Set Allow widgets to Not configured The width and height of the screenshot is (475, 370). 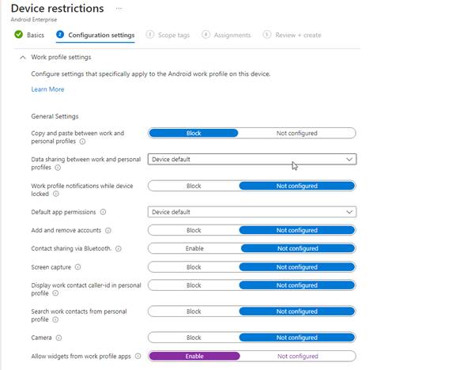point(297,357)
